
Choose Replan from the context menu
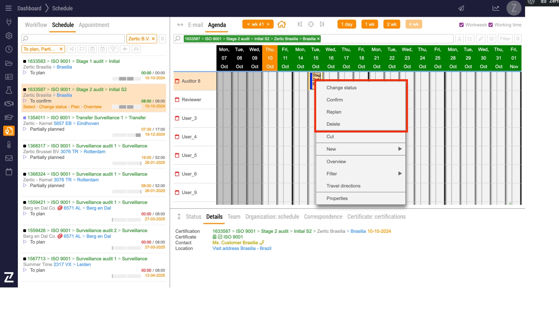334,112
